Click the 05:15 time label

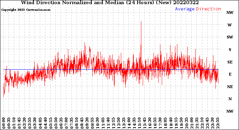tap(51, 123)
